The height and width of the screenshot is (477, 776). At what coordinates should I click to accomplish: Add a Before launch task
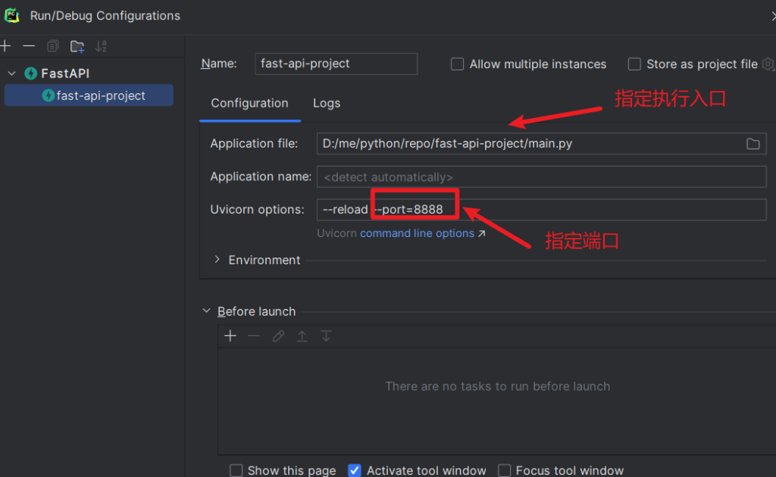(230, 336)
